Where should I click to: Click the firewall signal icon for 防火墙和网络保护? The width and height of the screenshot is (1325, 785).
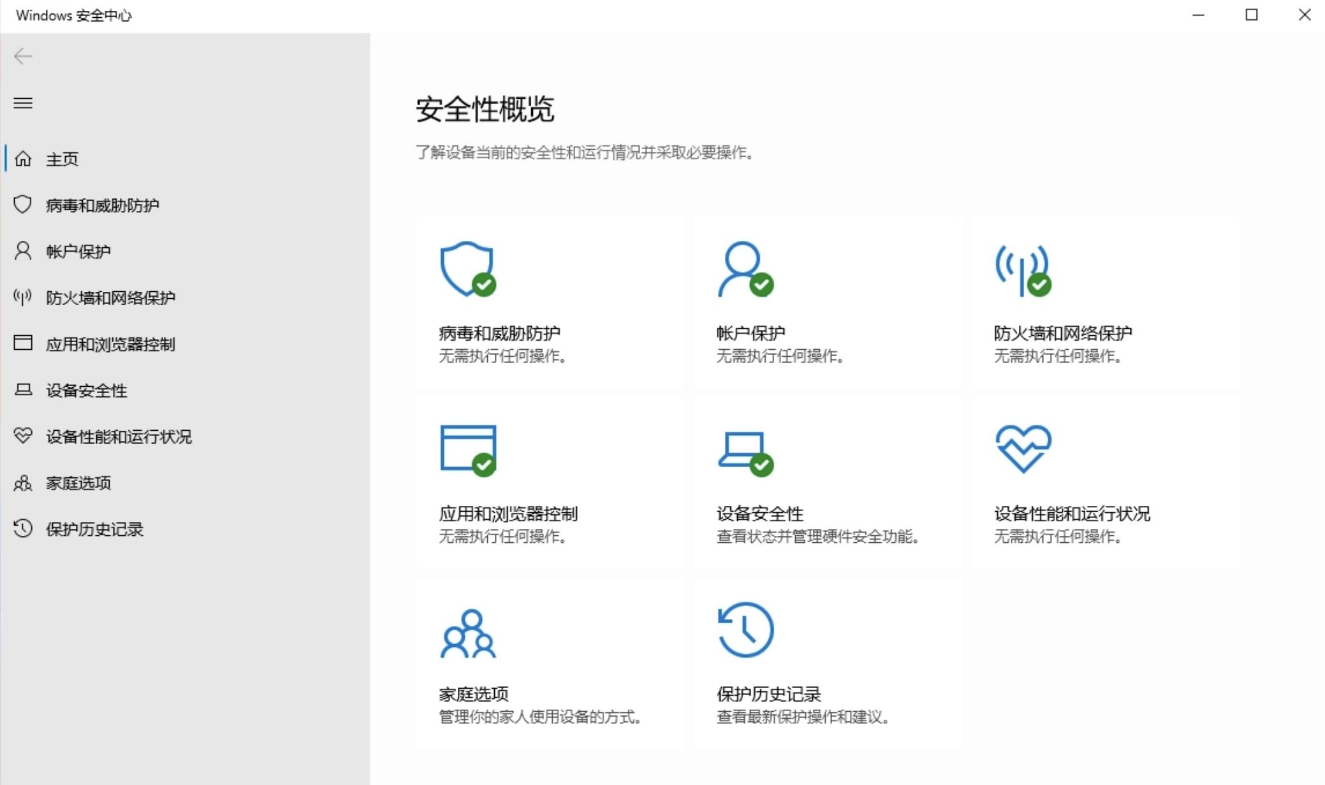pyautogui.click(x=23, y=297)
